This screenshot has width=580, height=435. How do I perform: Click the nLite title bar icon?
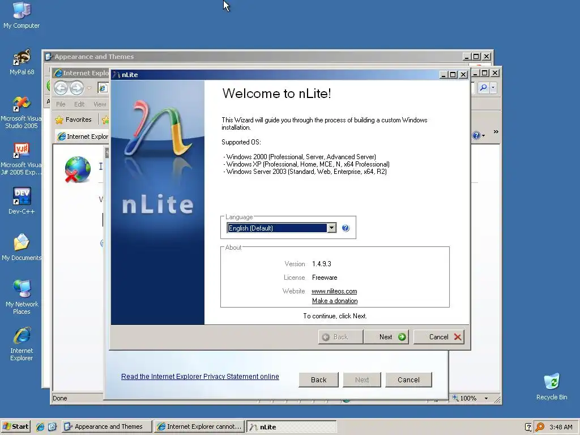pyautogui.click(x=117, y=75)
